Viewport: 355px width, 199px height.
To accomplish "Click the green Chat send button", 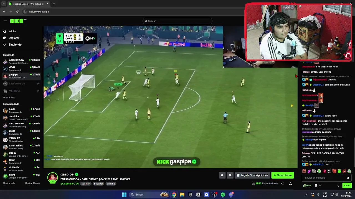I will (347, 185).
